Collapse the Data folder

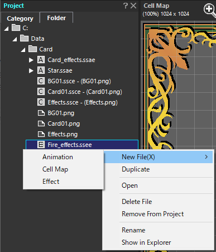click(15, 39)
